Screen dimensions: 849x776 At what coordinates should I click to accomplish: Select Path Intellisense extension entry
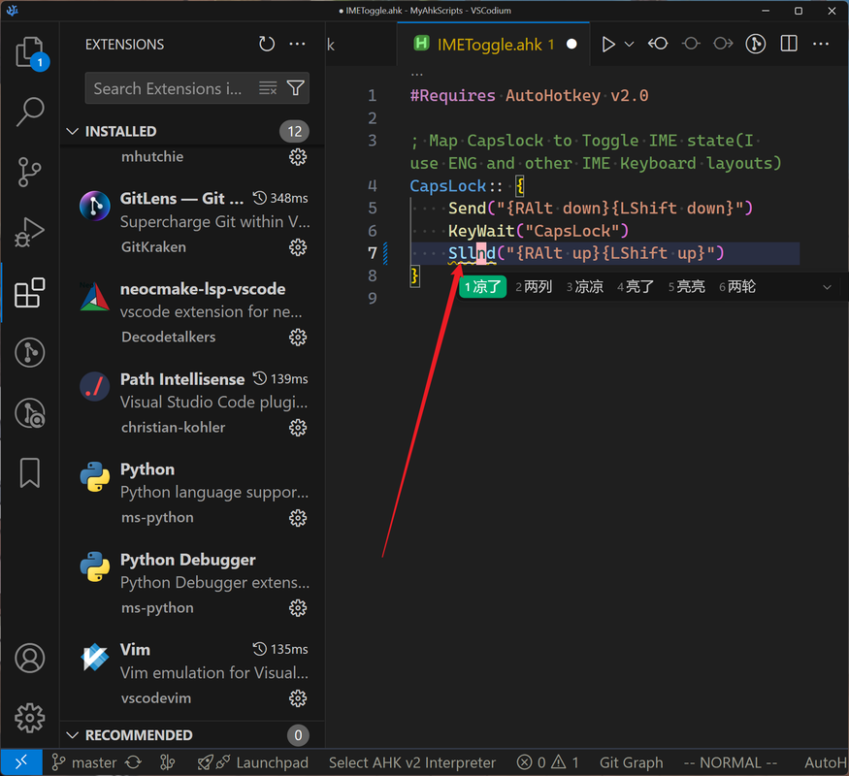pyautogui.click(x=192, y=403)
